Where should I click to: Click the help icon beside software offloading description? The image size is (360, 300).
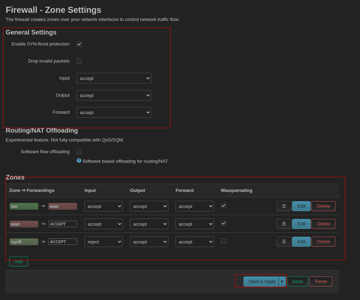(79, 161)
